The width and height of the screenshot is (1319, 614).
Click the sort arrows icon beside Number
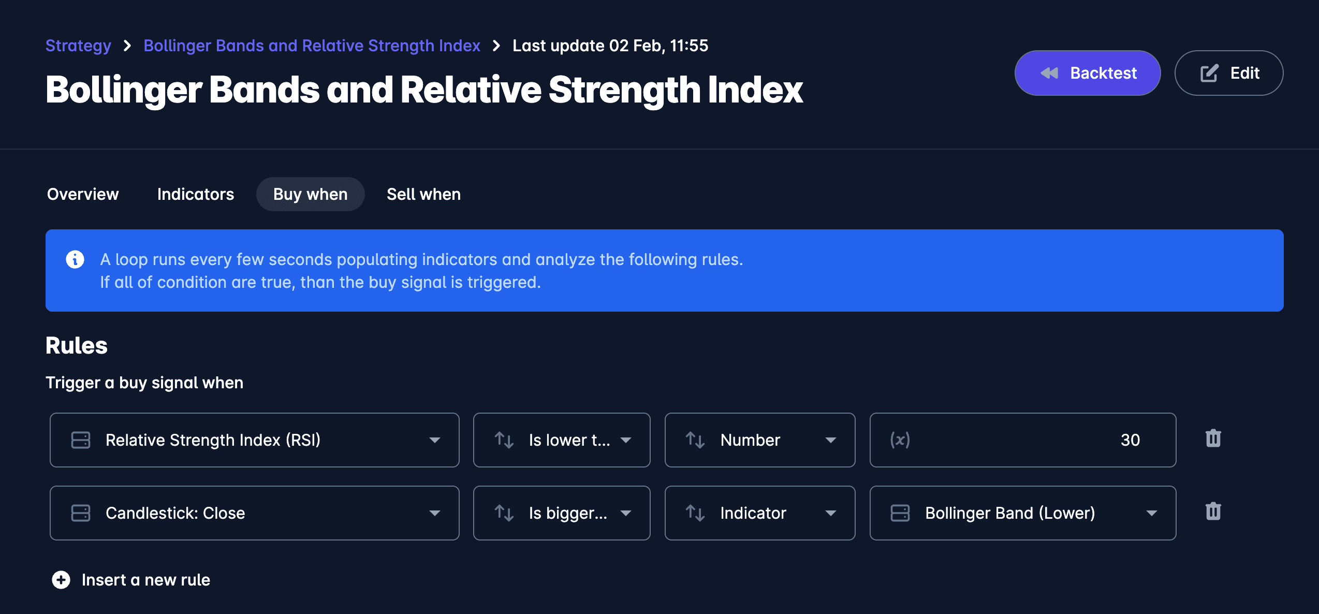(695, 440)
